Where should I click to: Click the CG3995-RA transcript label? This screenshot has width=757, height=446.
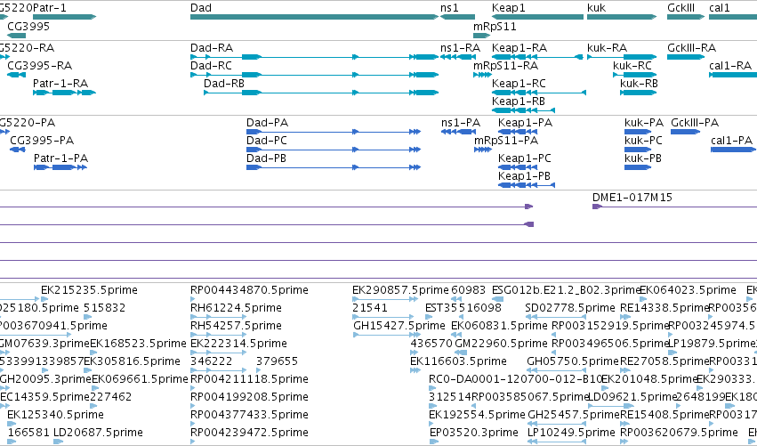40,66
